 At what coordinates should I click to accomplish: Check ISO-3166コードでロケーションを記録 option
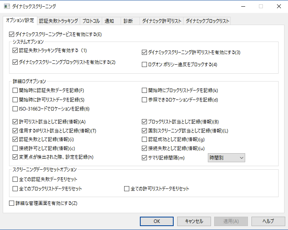(x=15, y=109)
